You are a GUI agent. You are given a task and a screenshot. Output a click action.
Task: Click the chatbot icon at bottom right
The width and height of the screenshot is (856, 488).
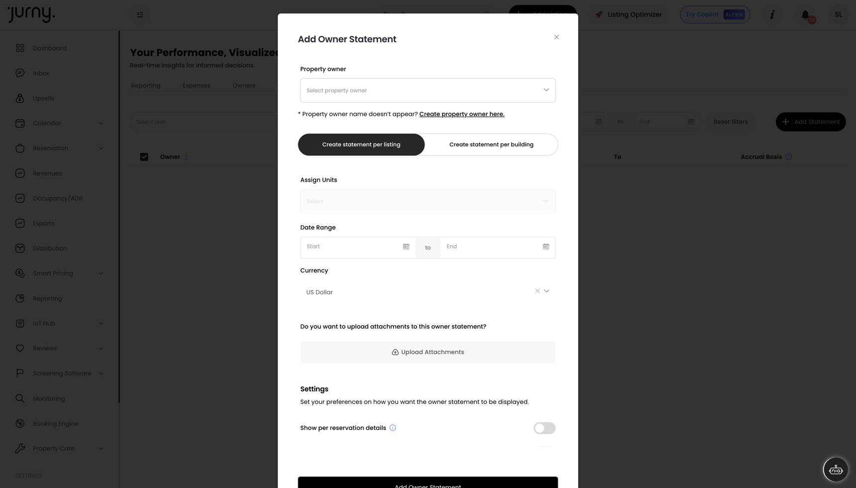pos(836,469)
